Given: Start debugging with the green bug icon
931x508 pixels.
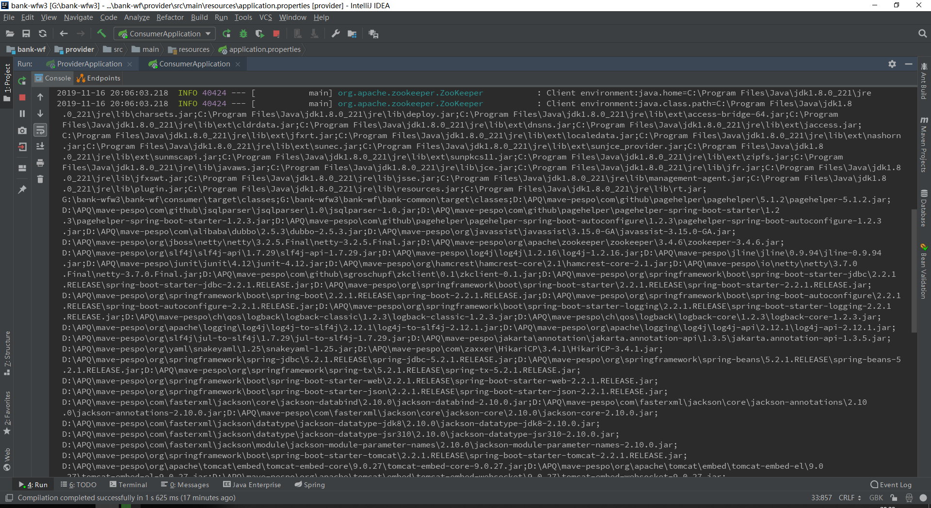Looking at the screenshot, I should click(243, 33).
